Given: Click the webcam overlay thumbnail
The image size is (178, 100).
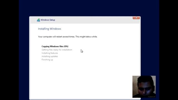Looking at the screenshot, I should click(144, 87).
